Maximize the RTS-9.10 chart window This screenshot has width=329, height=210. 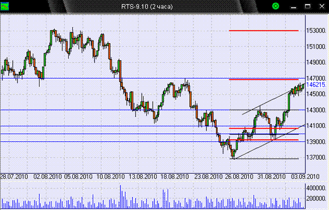[308, 6]
